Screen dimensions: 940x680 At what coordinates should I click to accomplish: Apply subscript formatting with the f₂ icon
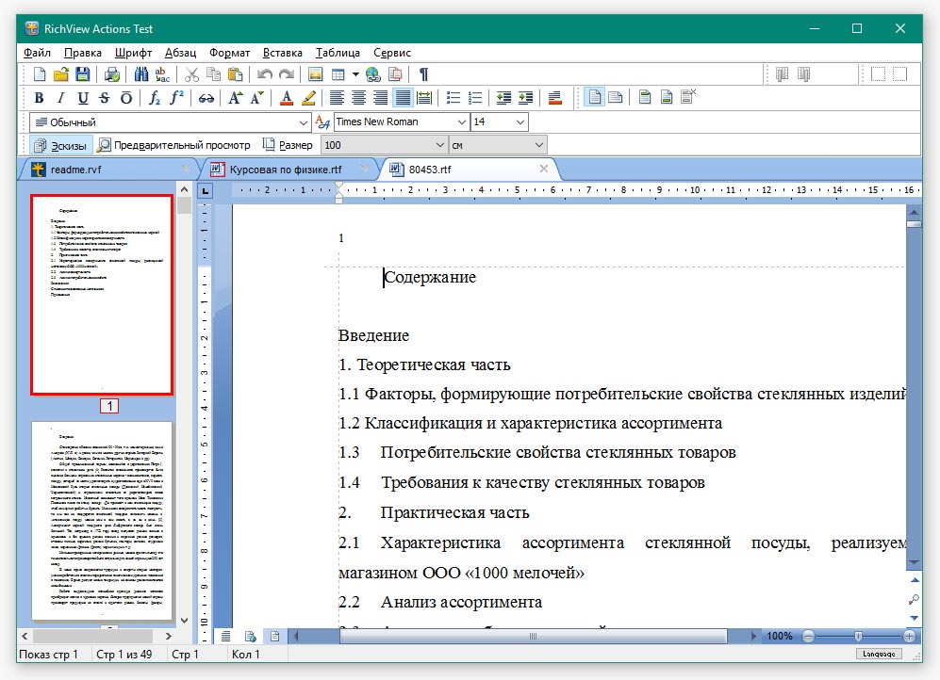click(x=156, y=98)
